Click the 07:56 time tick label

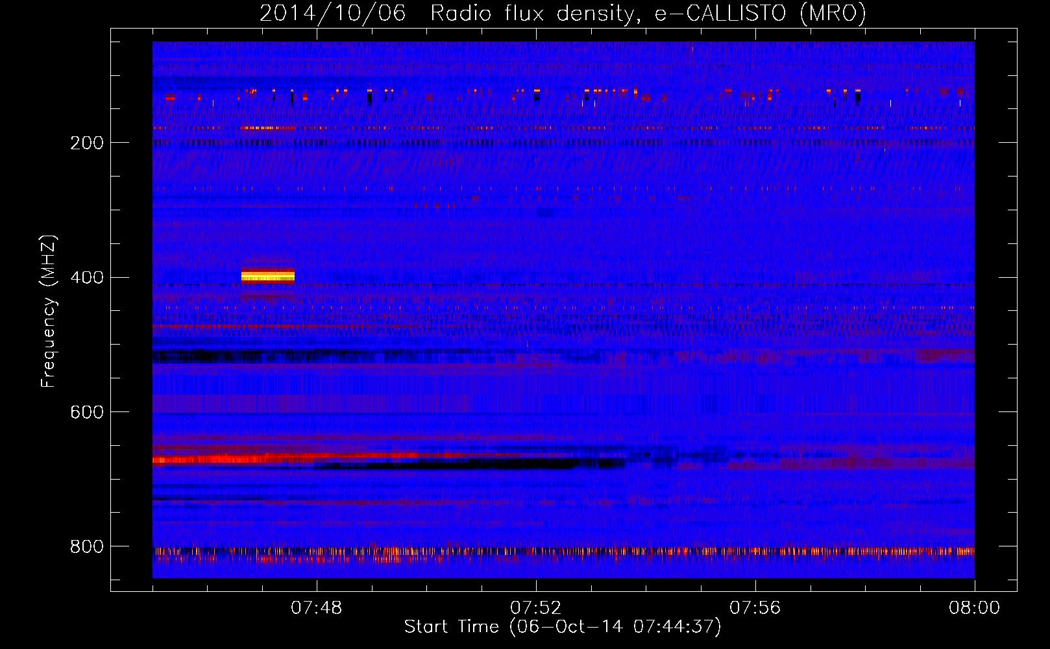pos(755,608)
